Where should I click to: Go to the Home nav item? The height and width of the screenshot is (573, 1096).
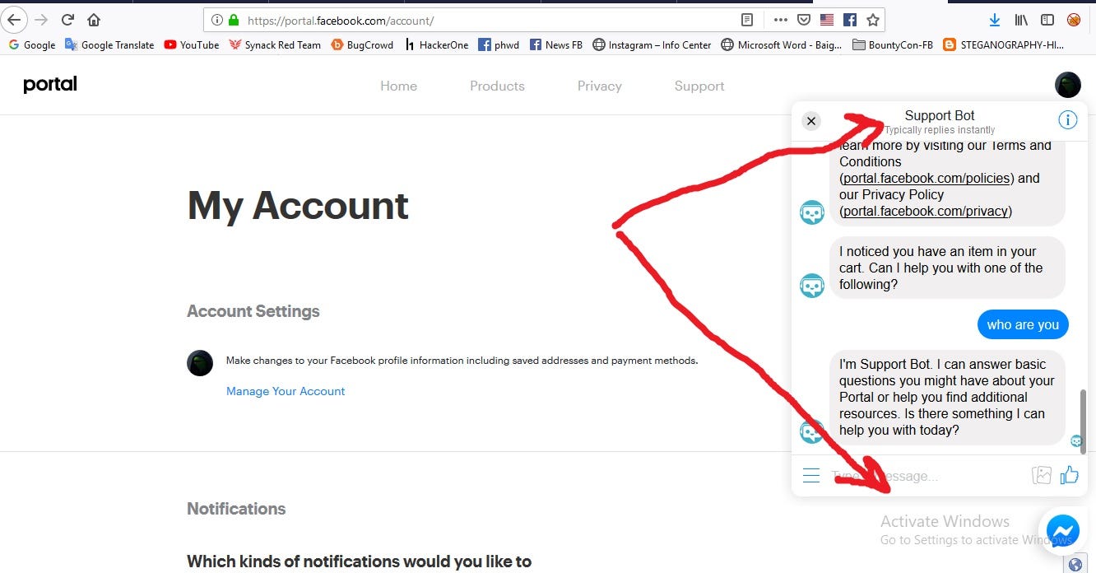398,86
